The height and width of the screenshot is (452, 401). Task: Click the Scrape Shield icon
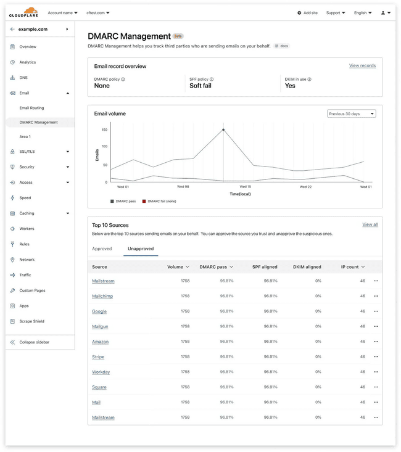coord(12,321)
